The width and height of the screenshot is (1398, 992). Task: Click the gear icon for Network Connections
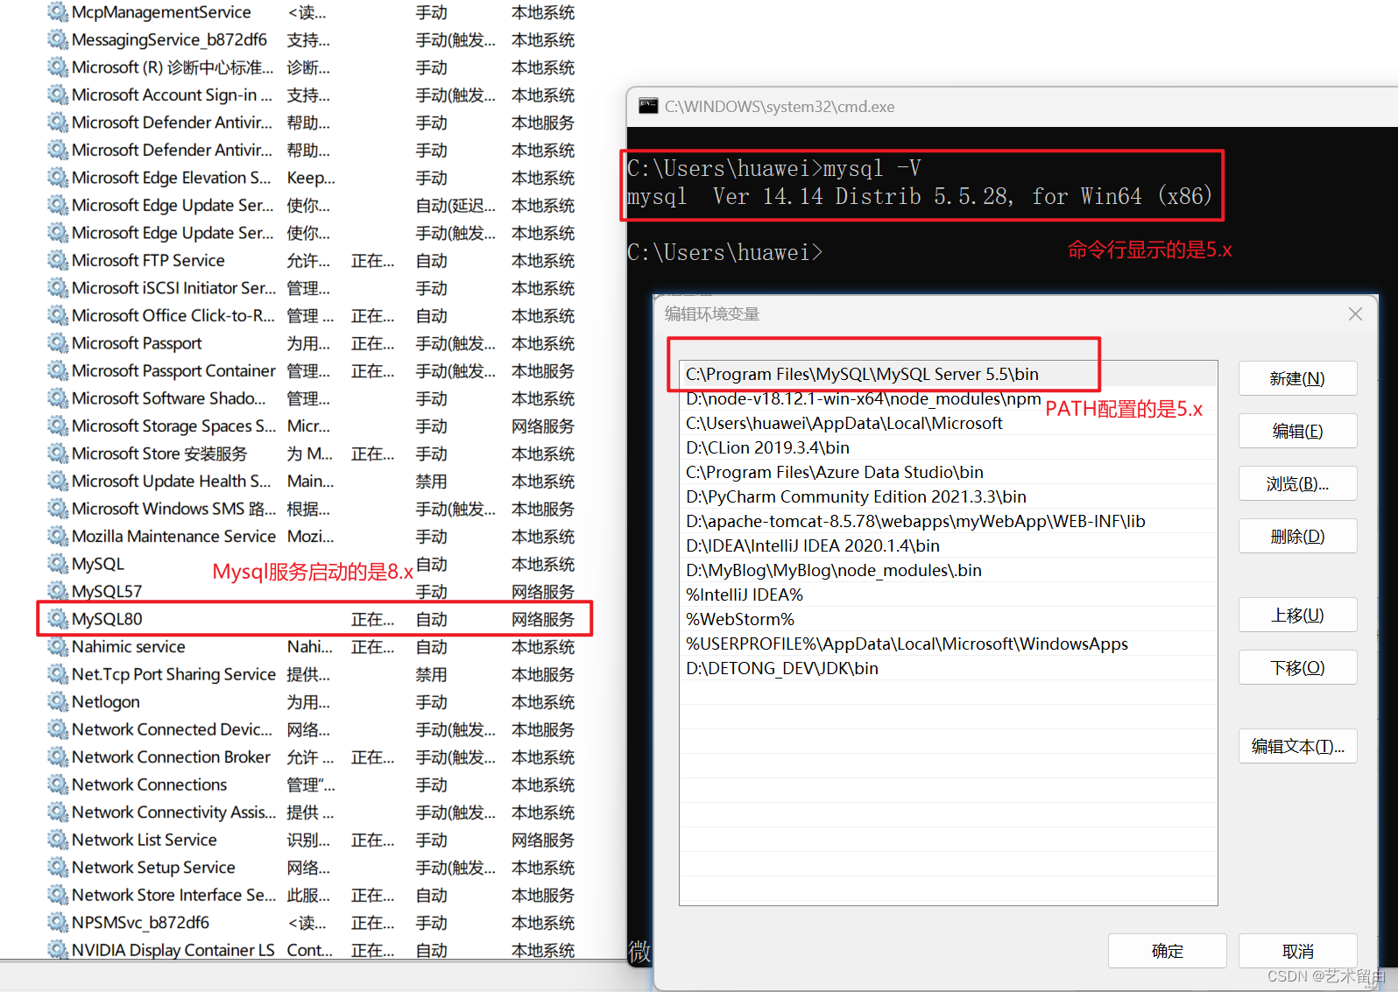pyautogui.click(x=58, y=784)
